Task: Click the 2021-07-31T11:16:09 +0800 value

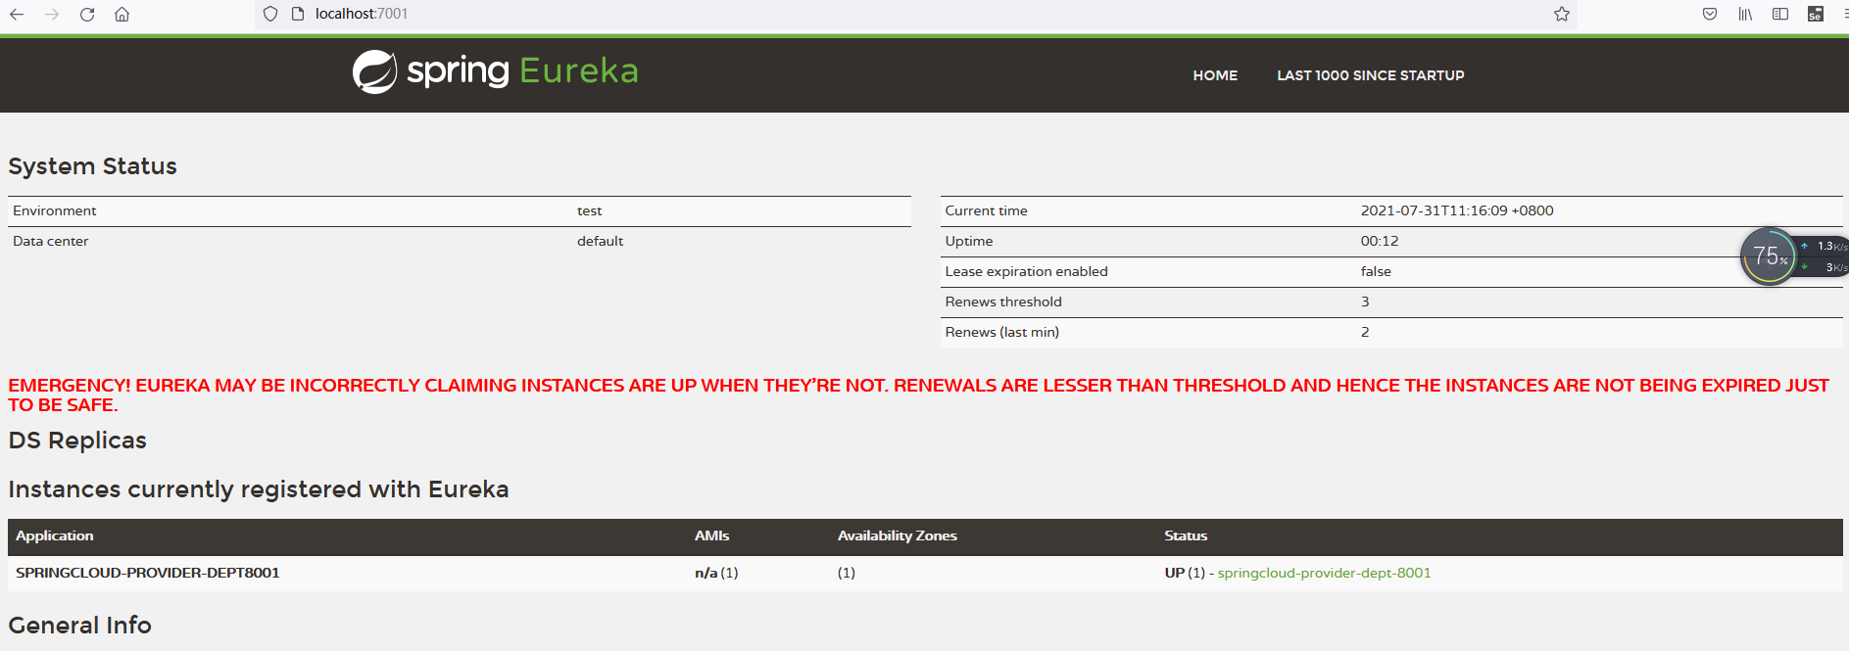Action: tap(1457, 210)
